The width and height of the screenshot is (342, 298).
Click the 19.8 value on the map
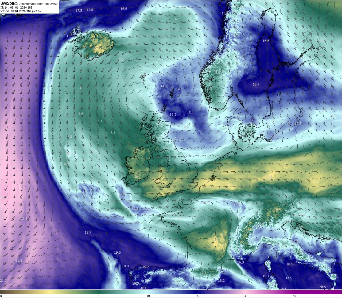point(125,266)
